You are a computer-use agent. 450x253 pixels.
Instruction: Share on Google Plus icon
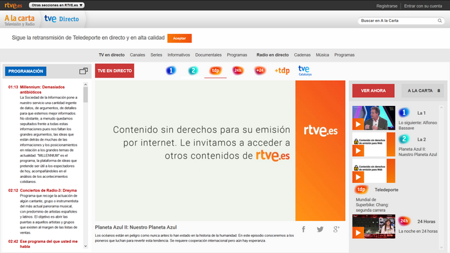[336, 229]
